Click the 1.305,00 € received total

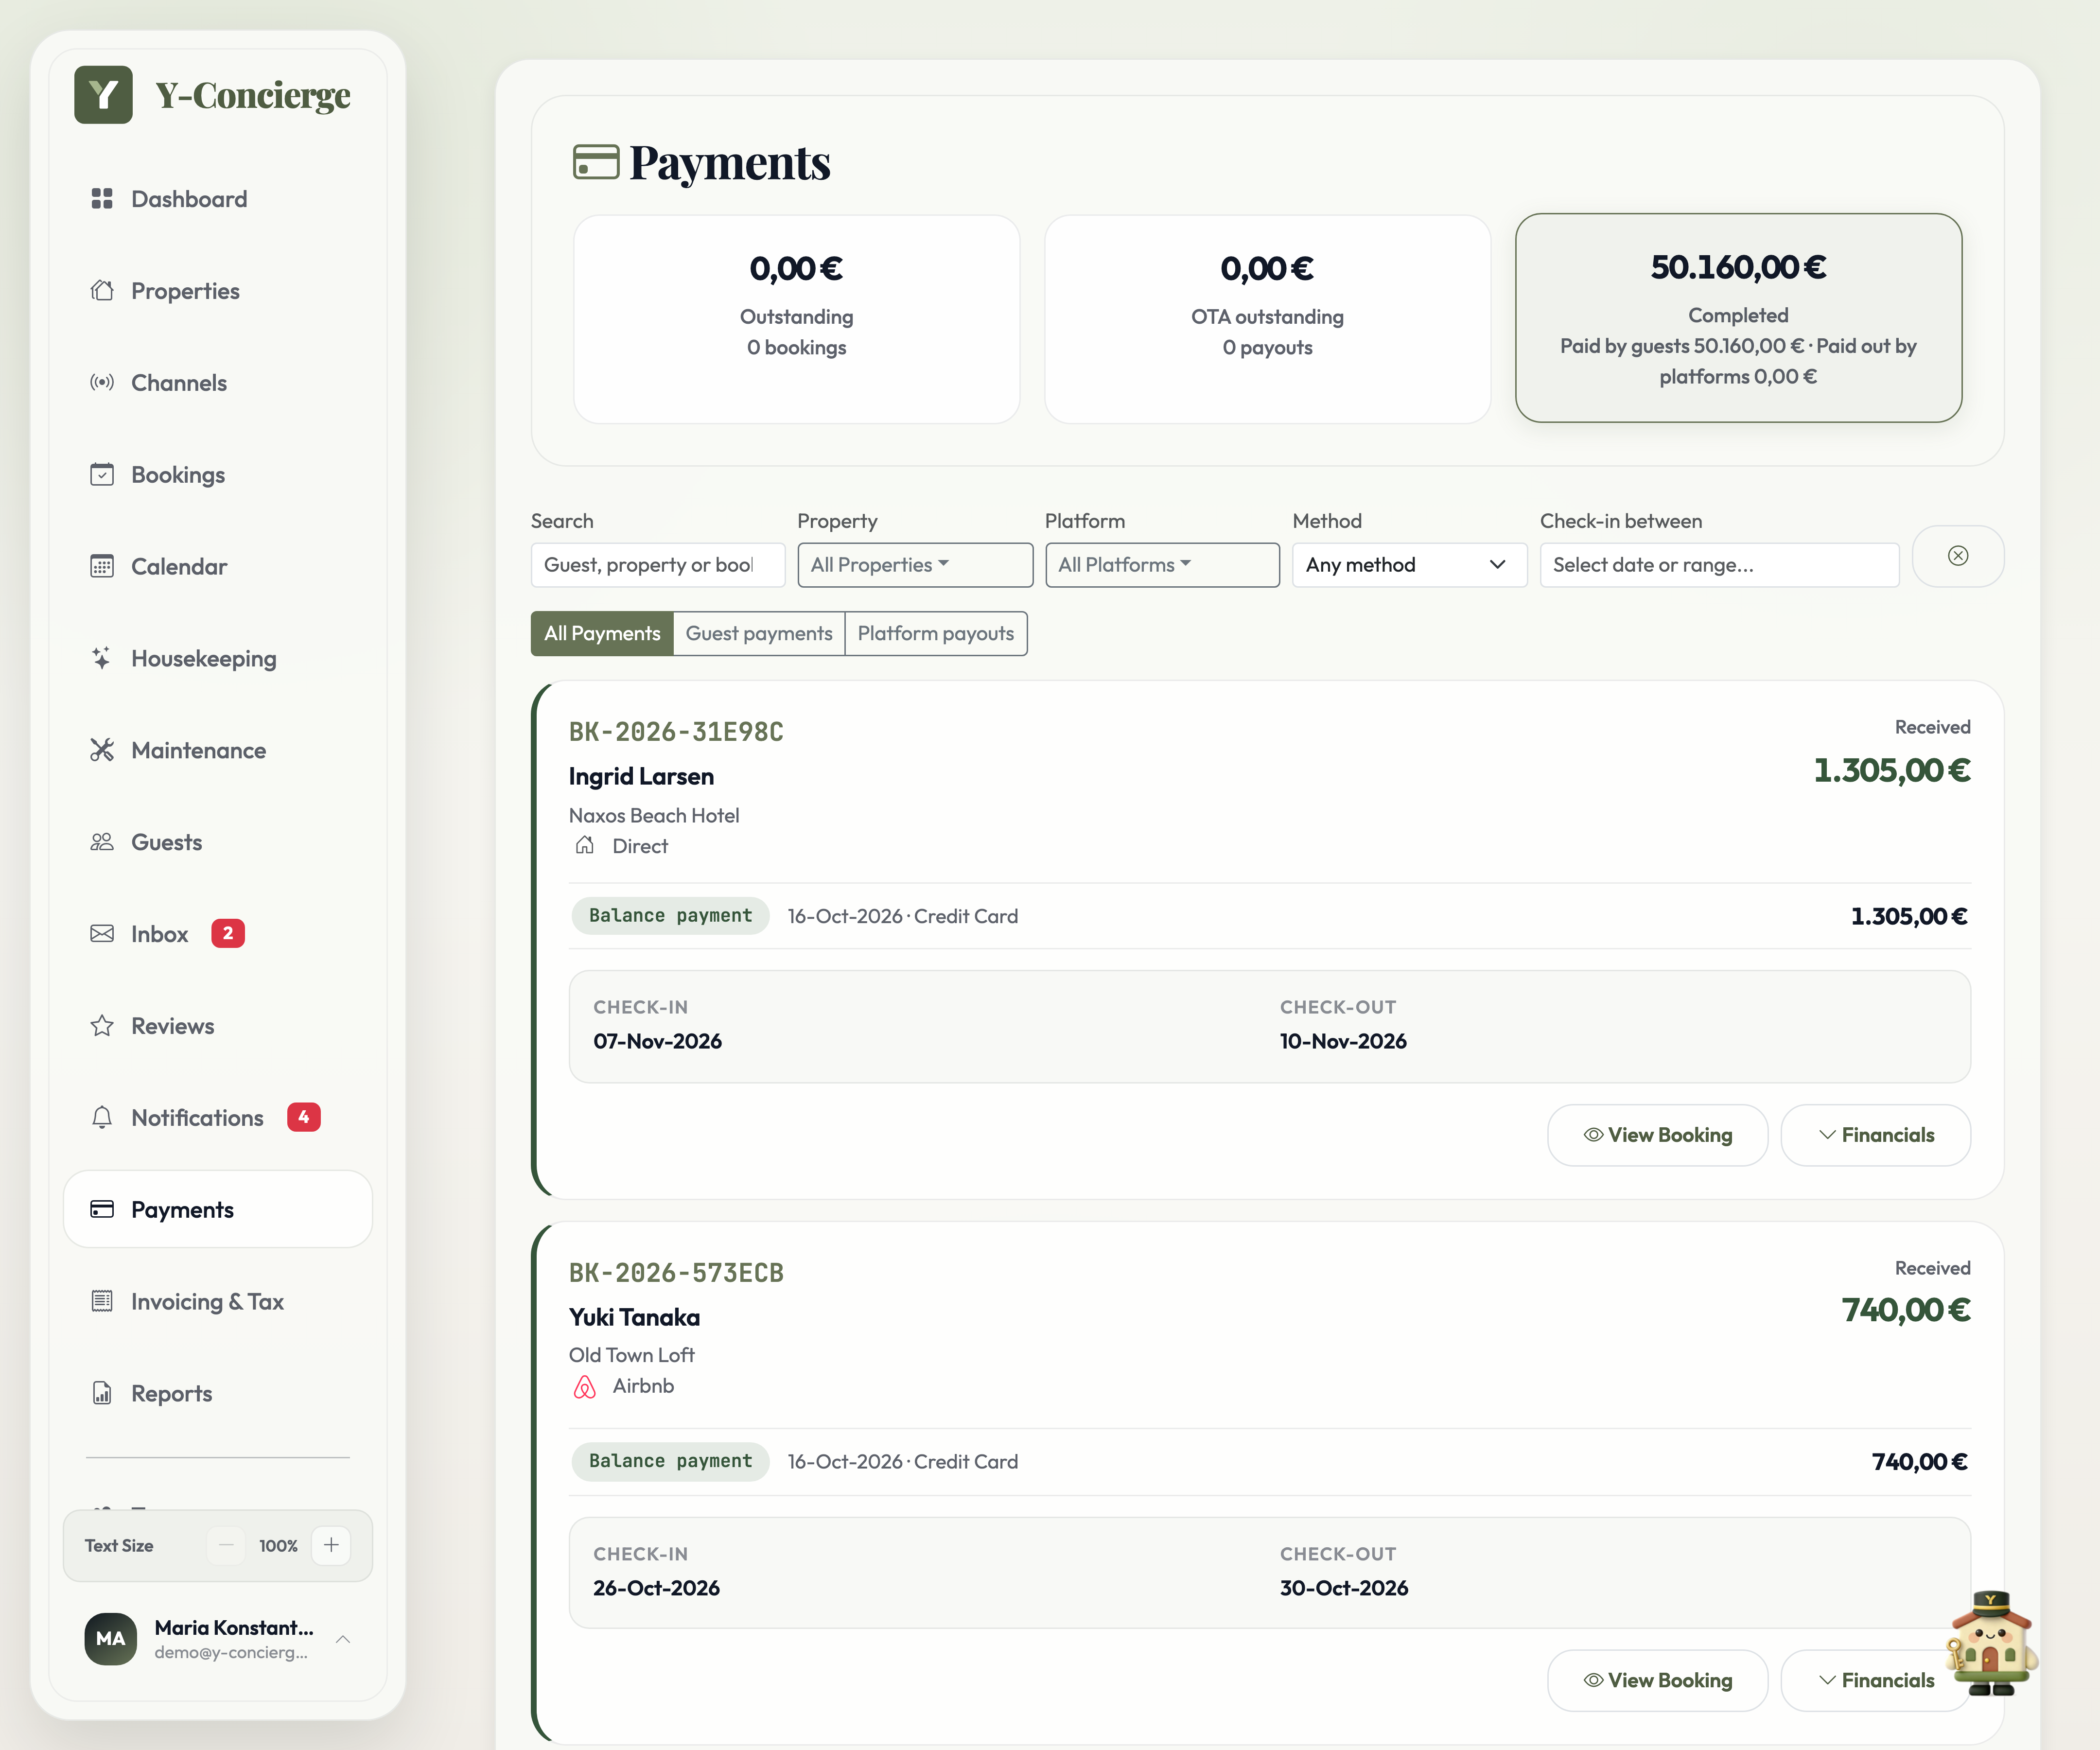click(1892, 770)
